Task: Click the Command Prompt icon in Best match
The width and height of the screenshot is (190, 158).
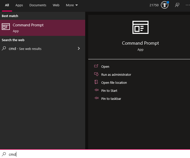Action: (x=6, y=27)
